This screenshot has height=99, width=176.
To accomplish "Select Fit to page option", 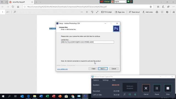I will click(x=106, y=12).
